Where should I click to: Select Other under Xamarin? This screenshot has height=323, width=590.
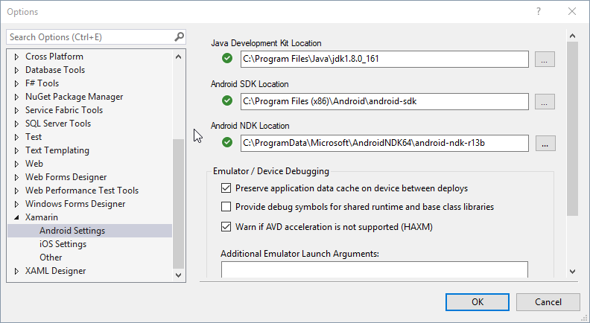point(51,258)
